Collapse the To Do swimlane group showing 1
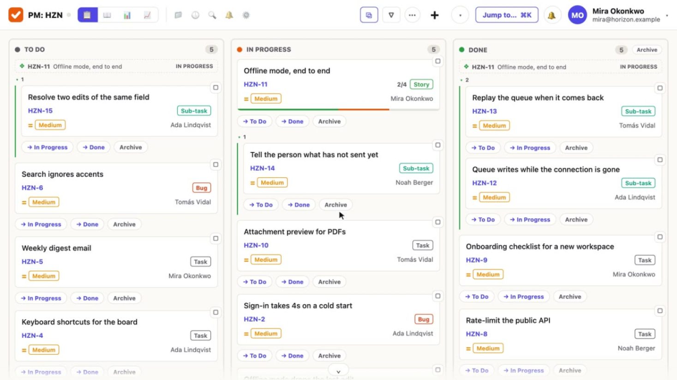 coord(20,80)
